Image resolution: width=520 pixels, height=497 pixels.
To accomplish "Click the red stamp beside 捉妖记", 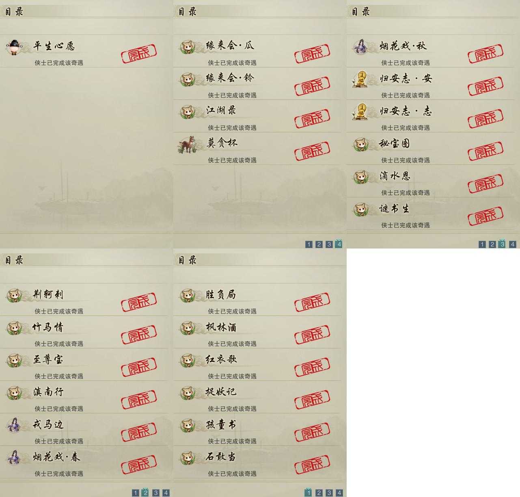I will point(312,400).
